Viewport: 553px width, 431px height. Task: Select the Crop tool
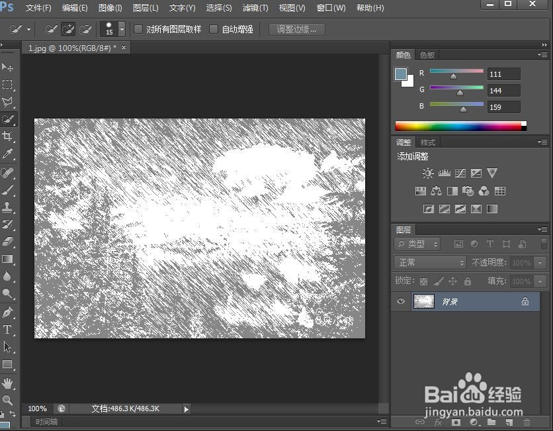(x=7, y=136)
